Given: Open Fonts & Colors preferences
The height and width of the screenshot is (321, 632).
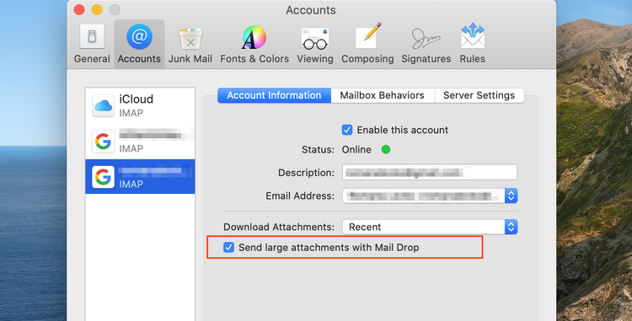Looking at the screenshot, I should (254, 44).
